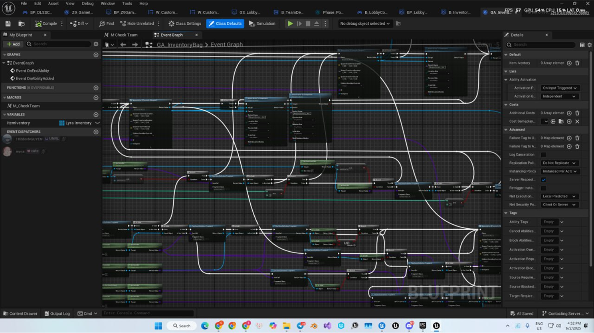Screen dimensions: 594x333
Task: Switch to the M Check Team tab
Action: pyautogui.click(x=123, y=35)
